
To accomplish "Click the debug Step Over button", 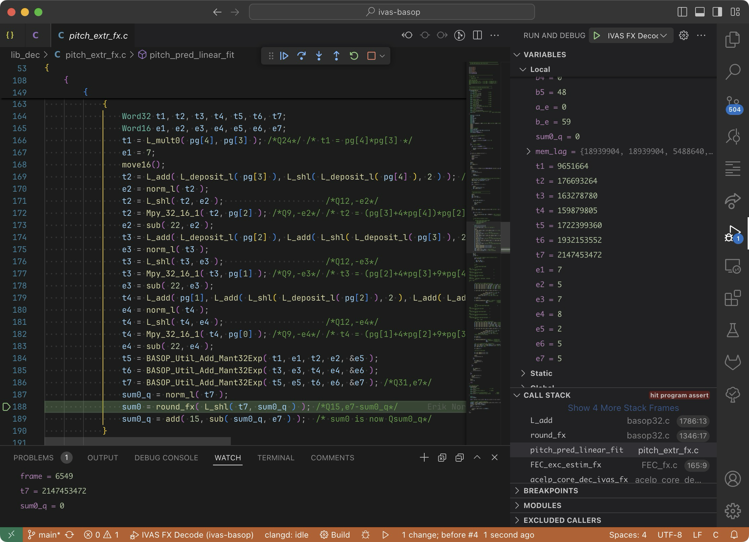I will point(301,56).
